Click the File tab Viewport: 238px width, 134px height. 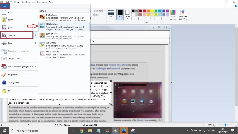5,6
